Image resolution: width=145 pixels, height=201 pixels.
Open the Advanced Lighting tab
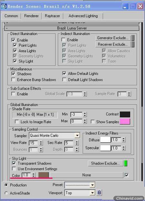83,16
